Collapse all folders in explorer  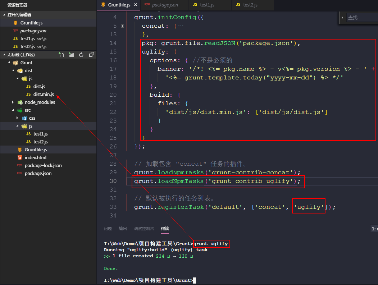(x=91, y=55)
